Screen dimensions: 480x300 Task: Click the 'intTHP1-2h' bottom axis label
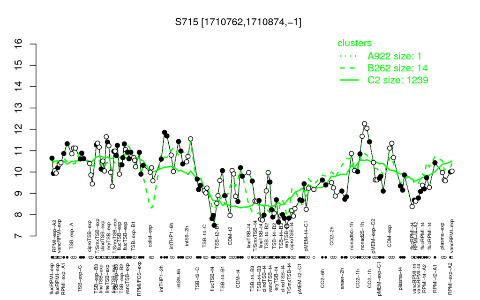161,277
